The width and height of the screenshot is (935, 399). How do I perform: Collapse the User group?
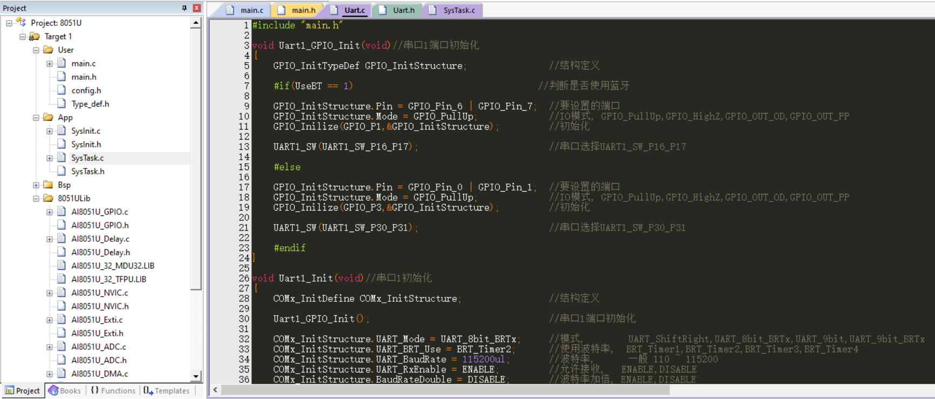pos(36,50)
